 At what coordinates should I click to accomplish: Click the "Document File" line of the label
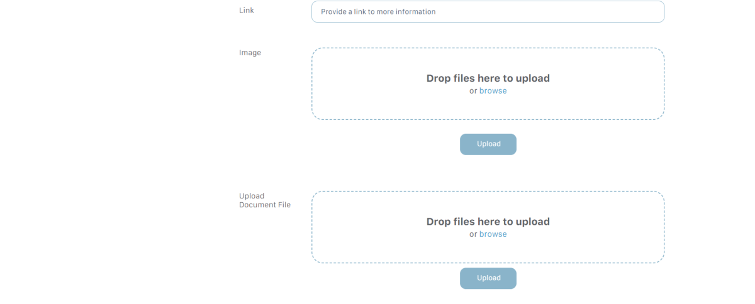[x=265, y=205]
